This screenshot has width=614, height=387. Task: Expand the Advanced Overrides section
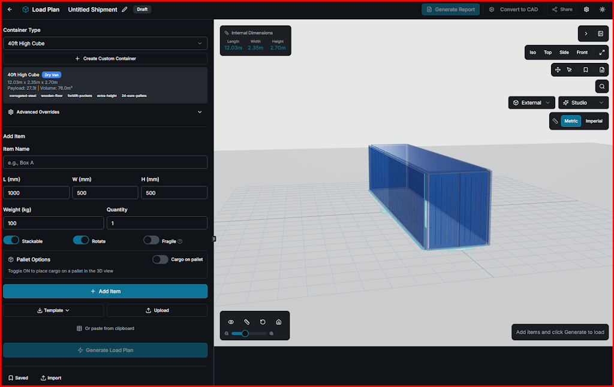click(x=105, y=111)
